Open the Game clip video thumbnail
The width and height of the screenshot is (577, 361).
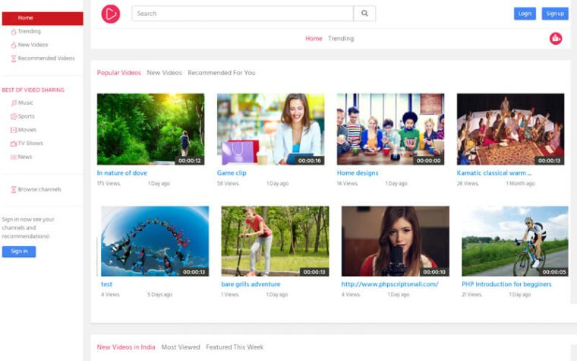click(x=270, y=129)
